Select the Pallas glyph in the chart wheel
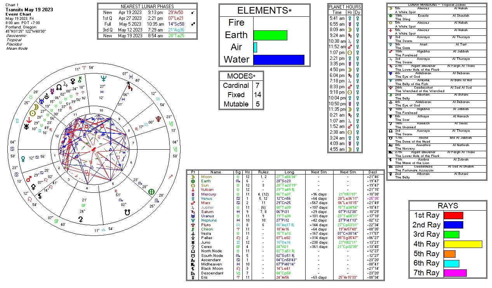The height and width of the screenshot is (288, 492). (34, 186)
